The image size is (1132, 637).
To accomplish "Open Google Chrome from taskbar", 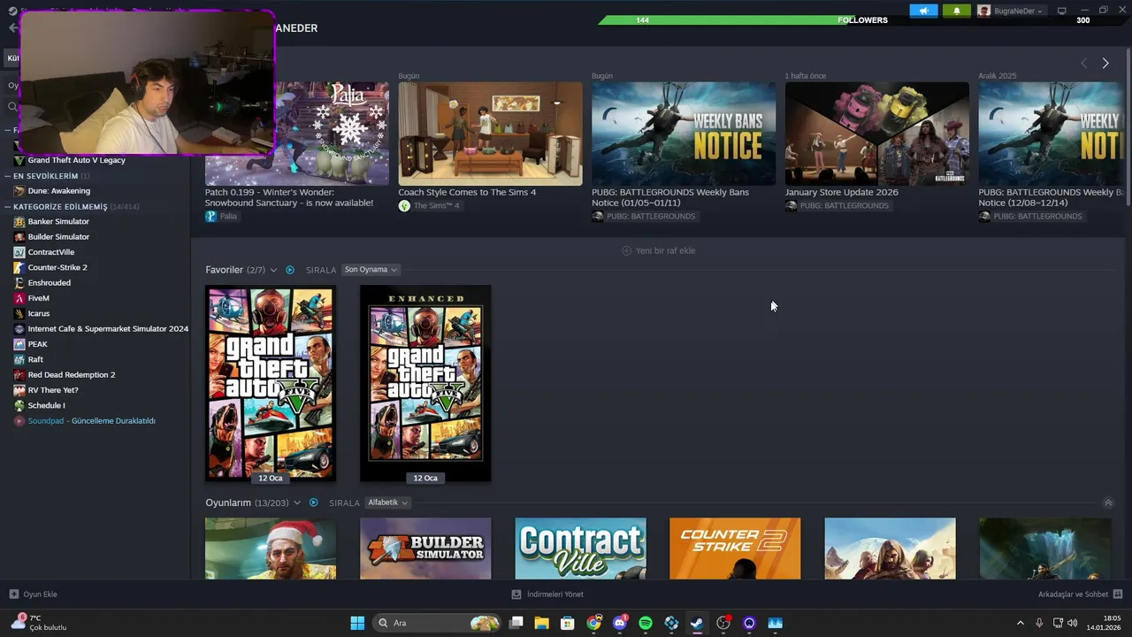I will [x=593, y=623].
